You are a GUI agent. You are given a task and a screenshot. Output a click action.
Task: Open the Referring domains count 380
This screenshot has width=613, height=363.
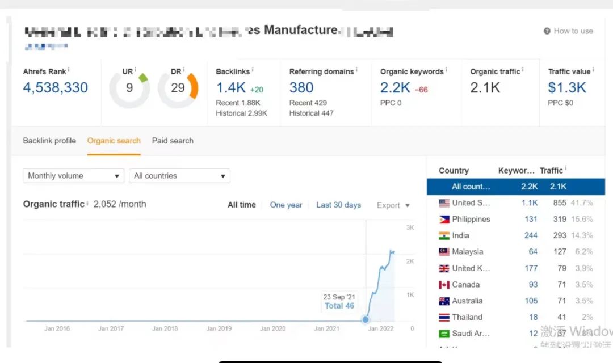[301, 87]
